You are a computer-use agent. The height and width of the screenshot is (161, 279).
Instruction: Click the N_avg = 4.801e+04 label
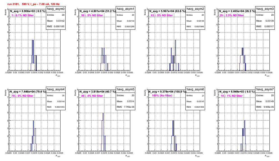coord(97,11)
